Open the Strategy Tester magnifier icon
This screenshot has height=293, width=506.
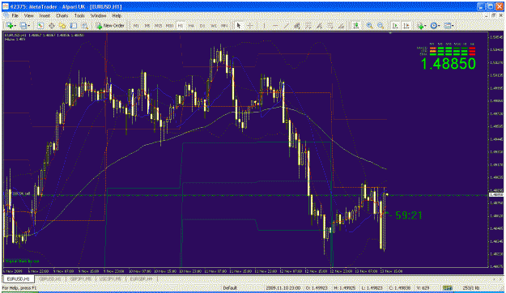pos(84,25)
